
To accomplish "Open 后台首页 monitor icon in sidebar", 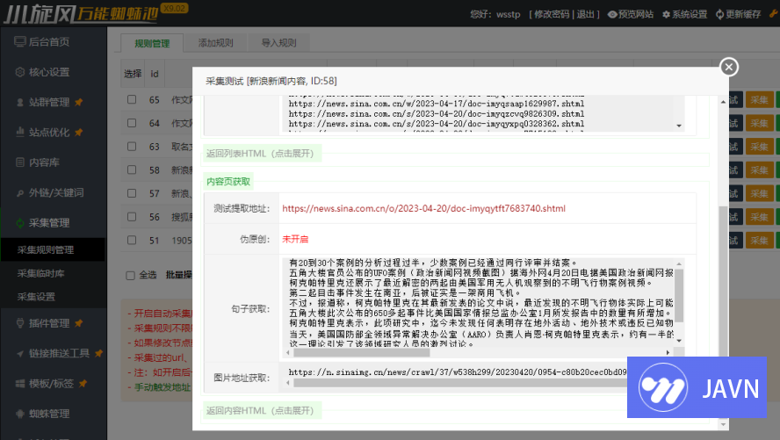I will 20,42.
